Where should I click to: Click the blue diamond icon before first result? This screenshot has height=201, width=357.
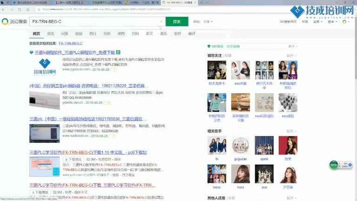click(x=32, y=53)
